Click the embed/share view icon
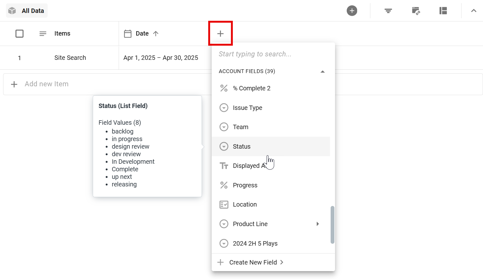483x279 pixels. pyautogui.click(x=416, y=10)
